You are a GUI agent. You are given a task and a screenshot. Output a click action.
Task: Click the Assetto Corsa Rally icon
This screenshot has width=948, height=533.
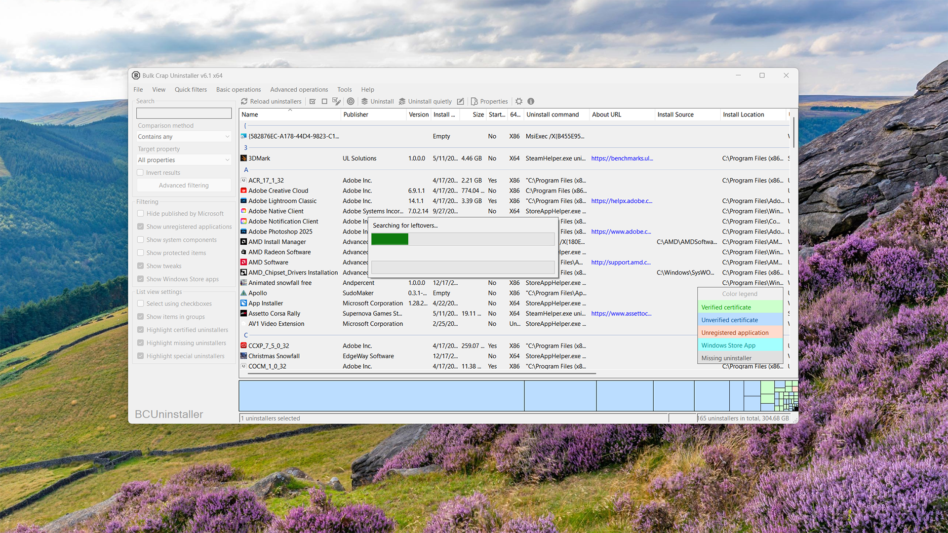click(243, 313)
